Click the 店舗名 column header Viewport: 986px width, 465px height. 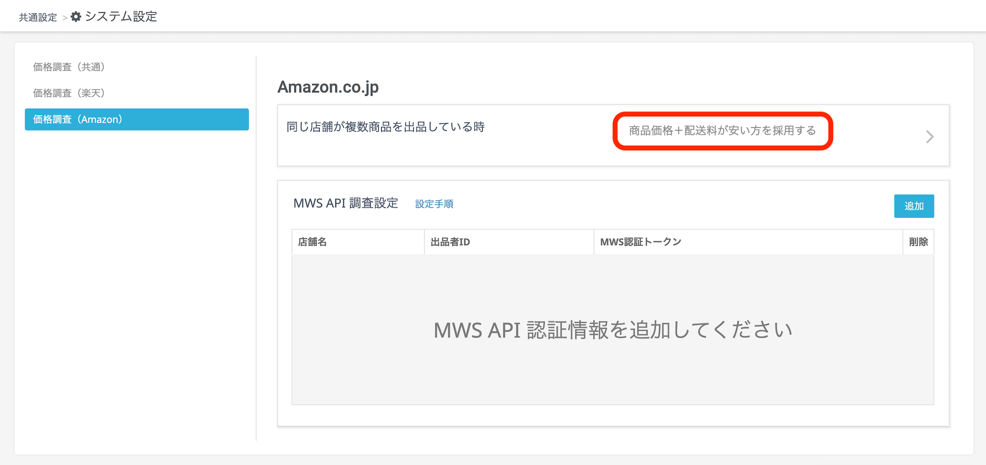click(312, 242)
